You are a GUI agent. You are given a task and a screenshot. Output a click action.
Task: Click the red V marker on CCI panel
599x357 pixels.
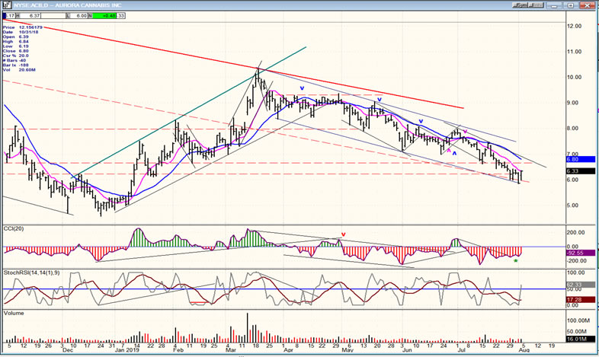click(344, 234)
